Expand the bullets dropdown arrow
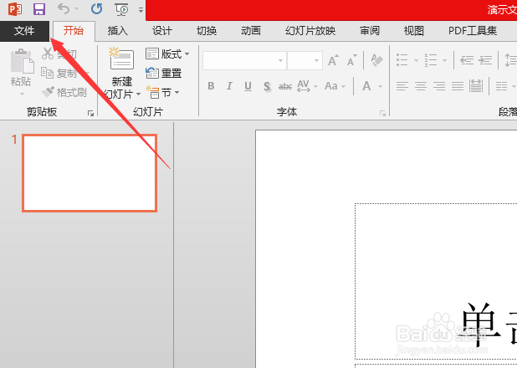This screenshot has height=368, width=517. 416,61
